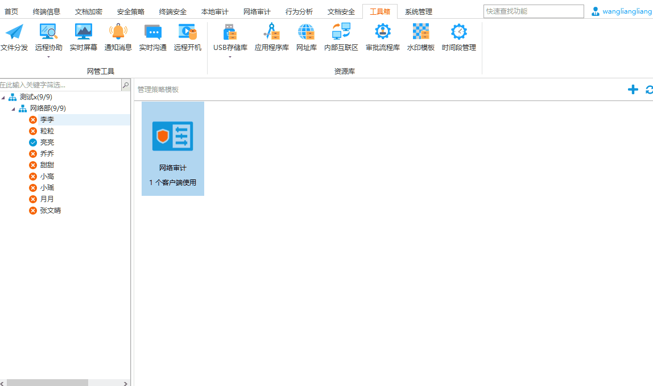Click the wangliangliang username link
653x386 pixels.
coord(627,11)
